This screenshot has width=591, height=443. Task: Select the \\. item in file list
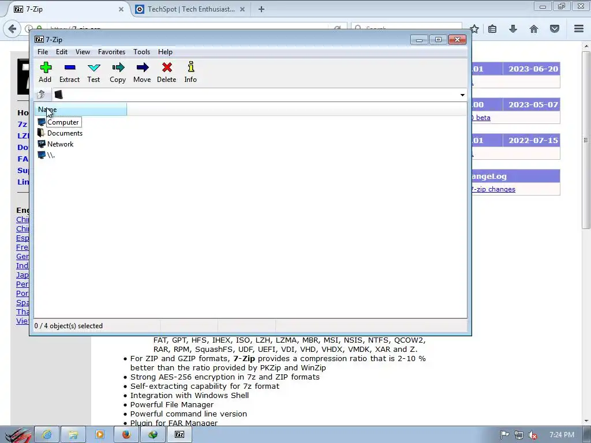point(46,155)
